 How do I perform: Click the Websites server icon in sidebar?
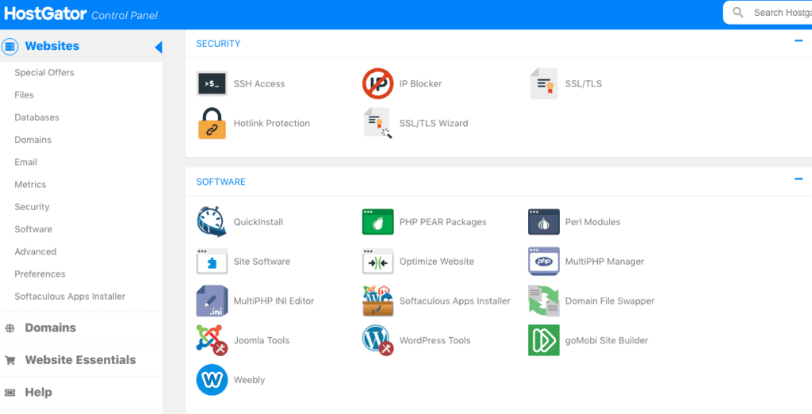[x=10, y=46]
